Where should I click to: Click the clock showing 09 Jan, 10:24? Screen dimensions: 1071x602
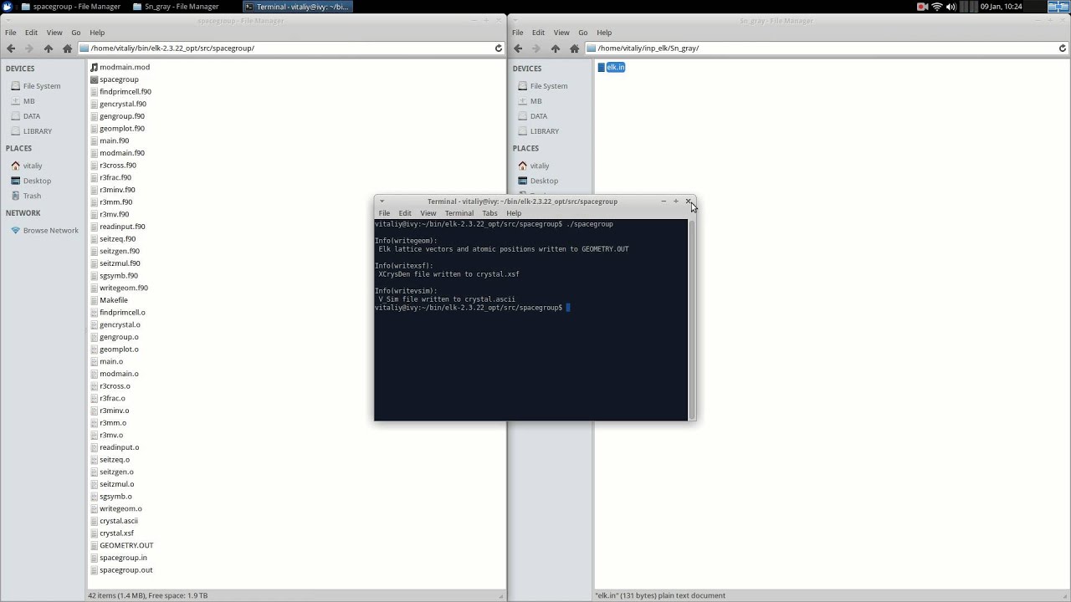1001,7
